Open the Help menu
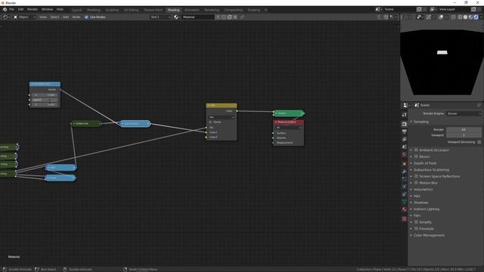Screen dimensions: 484x272 click(x=60, y=9)
